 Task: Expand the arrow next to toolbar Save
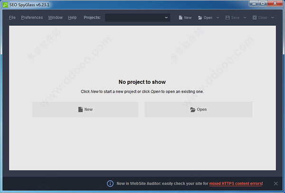[x=245, y=18]
